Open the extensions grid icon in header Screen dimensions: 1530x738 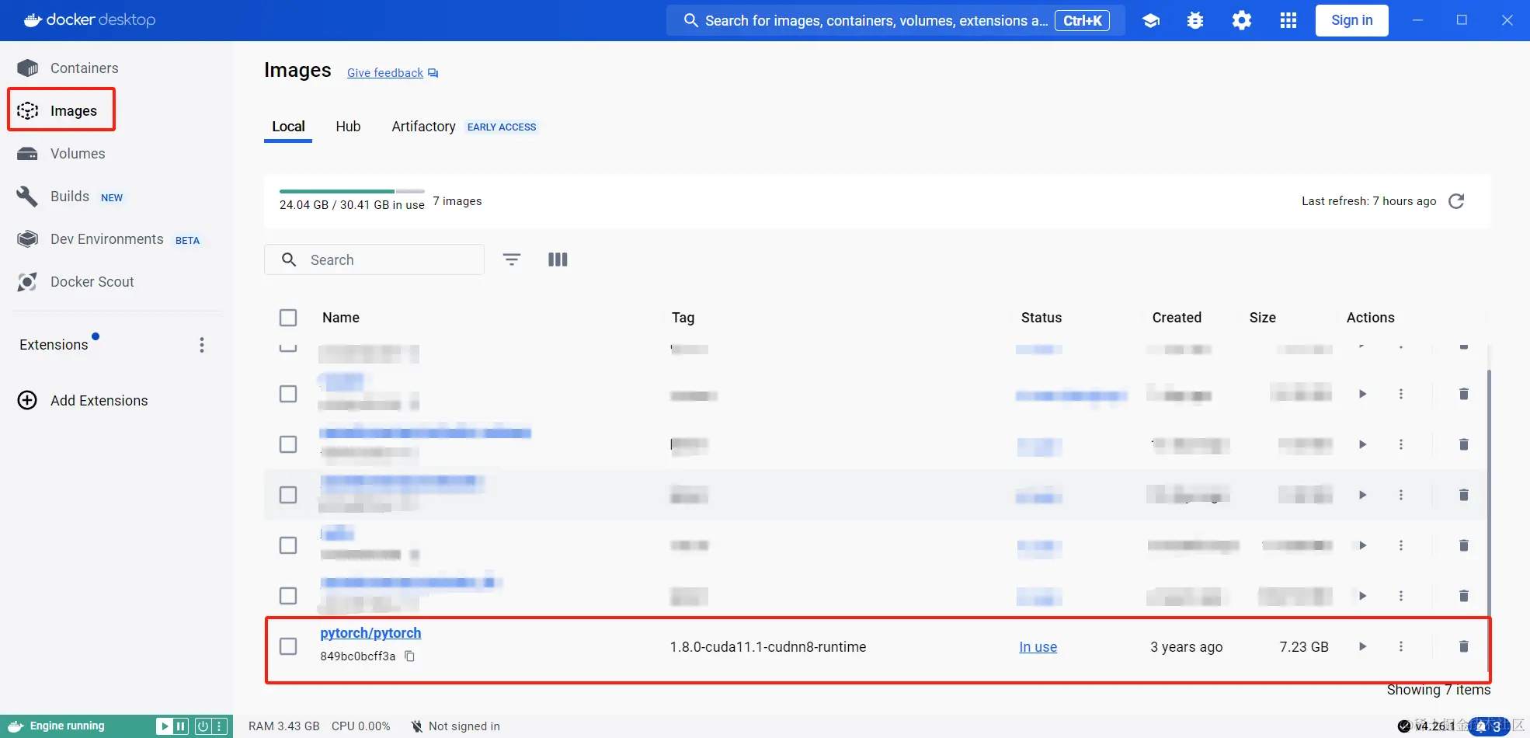(x=1288, y=21)
